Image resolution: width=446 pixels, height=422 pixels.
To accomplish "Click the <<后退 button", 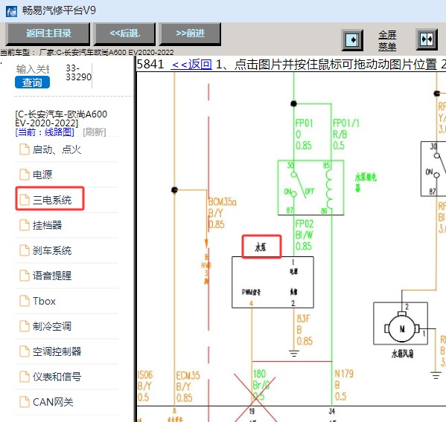I will tap(125, 33).
